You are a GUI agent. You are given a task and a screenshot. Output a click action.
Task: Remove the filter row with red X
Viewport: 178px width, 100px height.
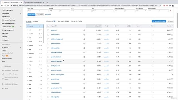point(171,11)
